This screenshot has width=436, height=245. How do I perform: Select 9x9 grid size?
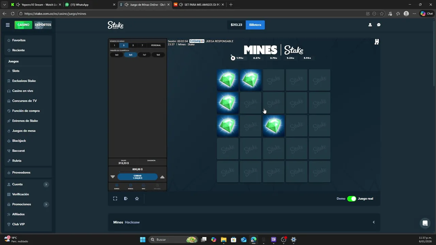tap(158, 55)
